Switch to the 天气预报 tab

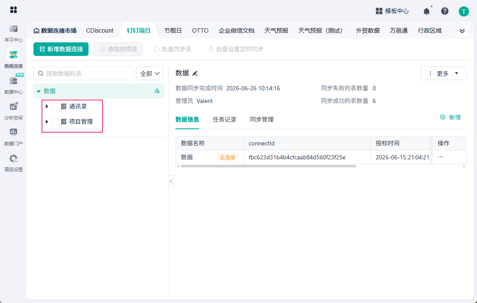(276, 31)
